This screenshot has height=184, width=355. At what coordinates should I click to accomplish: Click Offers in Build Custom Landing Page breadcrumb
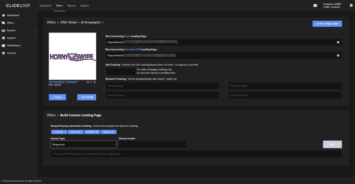coord(51,115)
